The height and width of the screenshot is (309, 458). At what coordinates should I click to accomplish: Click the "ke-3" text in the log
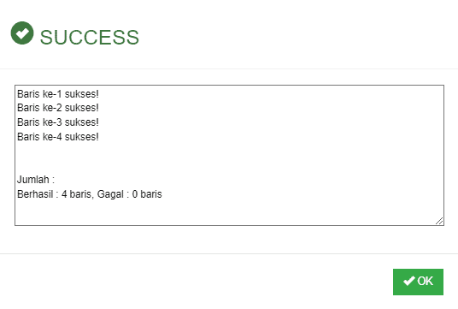52,122
